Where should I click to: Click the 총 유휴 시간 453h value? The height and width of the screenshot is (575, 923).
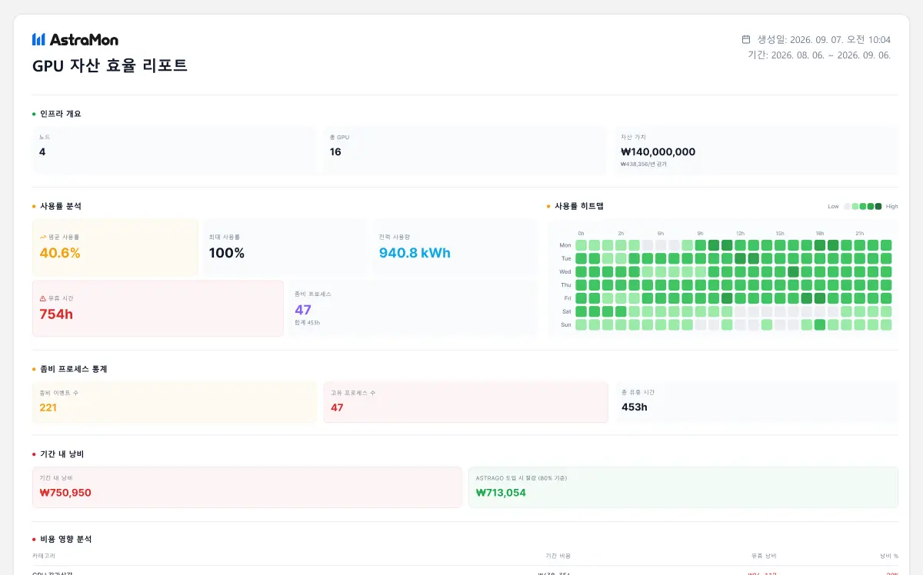[x=635, y=407]
